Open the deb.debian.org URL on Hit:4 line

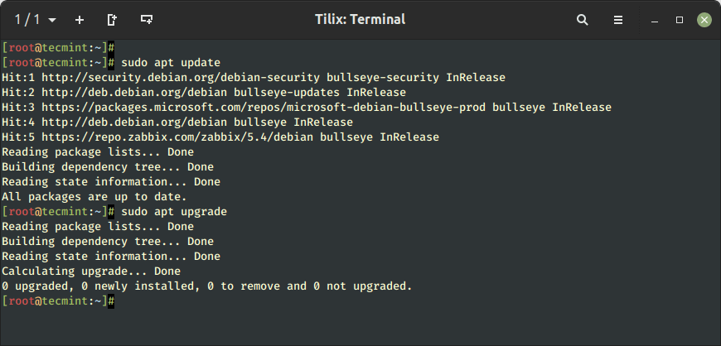pos(134,123)
